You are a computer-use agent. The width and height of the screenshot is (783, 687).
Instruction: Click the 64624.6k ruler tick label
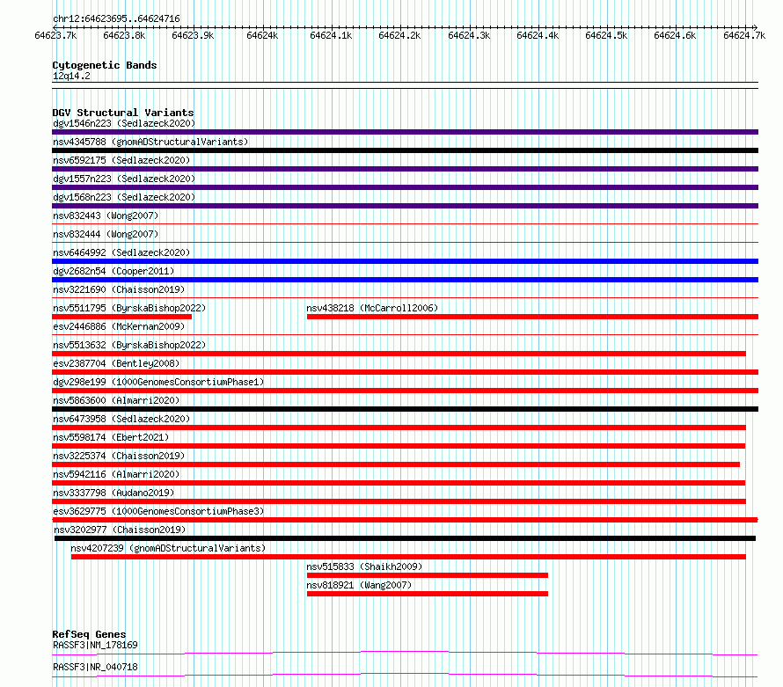[675, 35]
